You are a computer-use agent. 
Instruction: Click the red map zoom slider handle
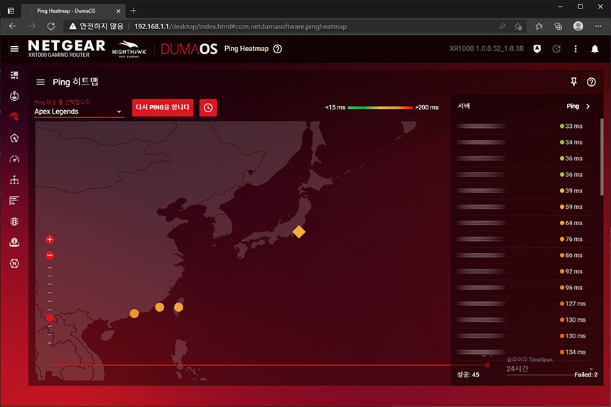coord(50,318)
